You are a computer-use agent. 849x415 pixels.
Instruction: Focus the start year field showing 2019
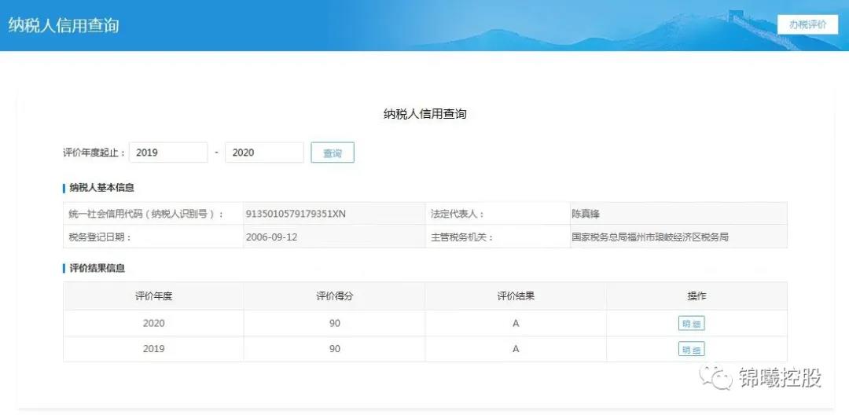click(168, 152)
